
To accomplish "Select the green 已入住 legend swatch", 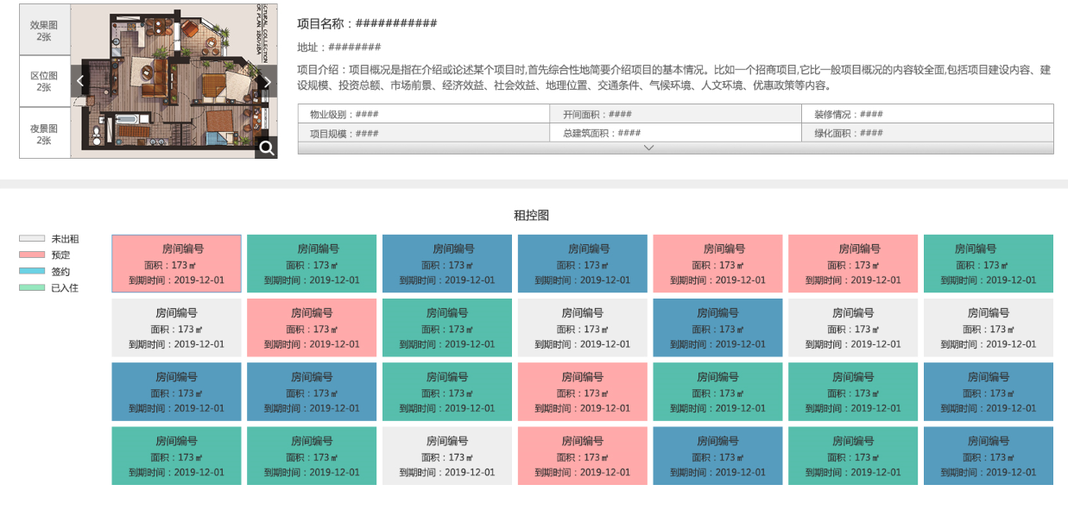I will [32, 288].
